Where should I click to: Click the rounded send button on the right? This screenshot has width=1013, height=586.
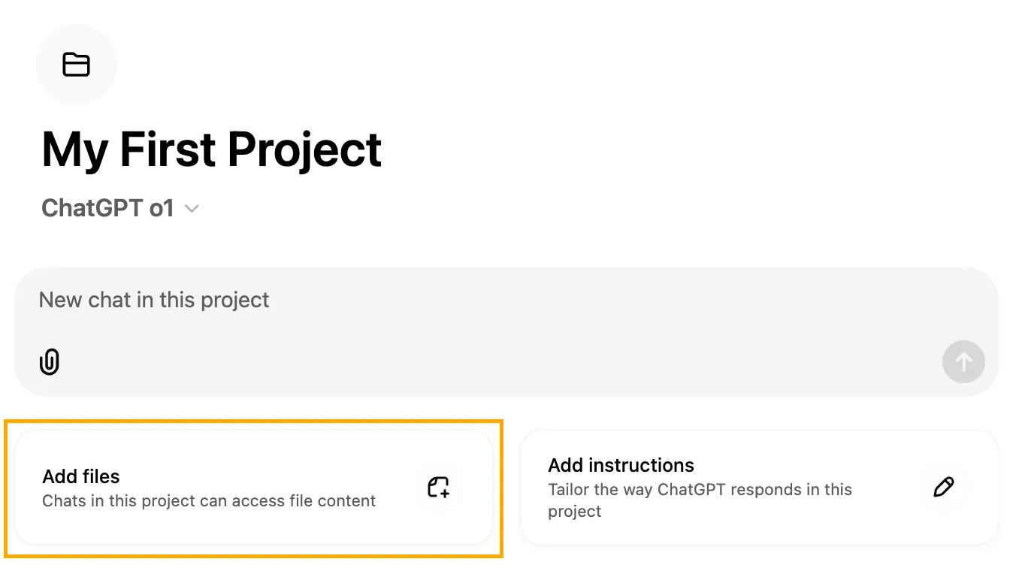(x=963, y=362)
